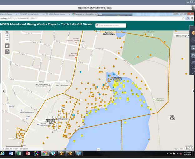Viewport: 195px width, 159px height.
Task: Open the GoToMeeting orange flower icon
Action: click(193, 33)
